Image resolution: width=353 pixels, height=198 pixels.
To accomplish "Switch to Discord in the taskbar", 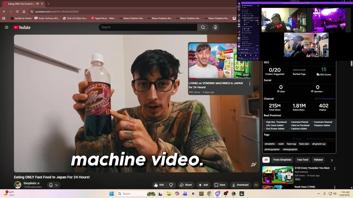I will (x=218, y=194).
